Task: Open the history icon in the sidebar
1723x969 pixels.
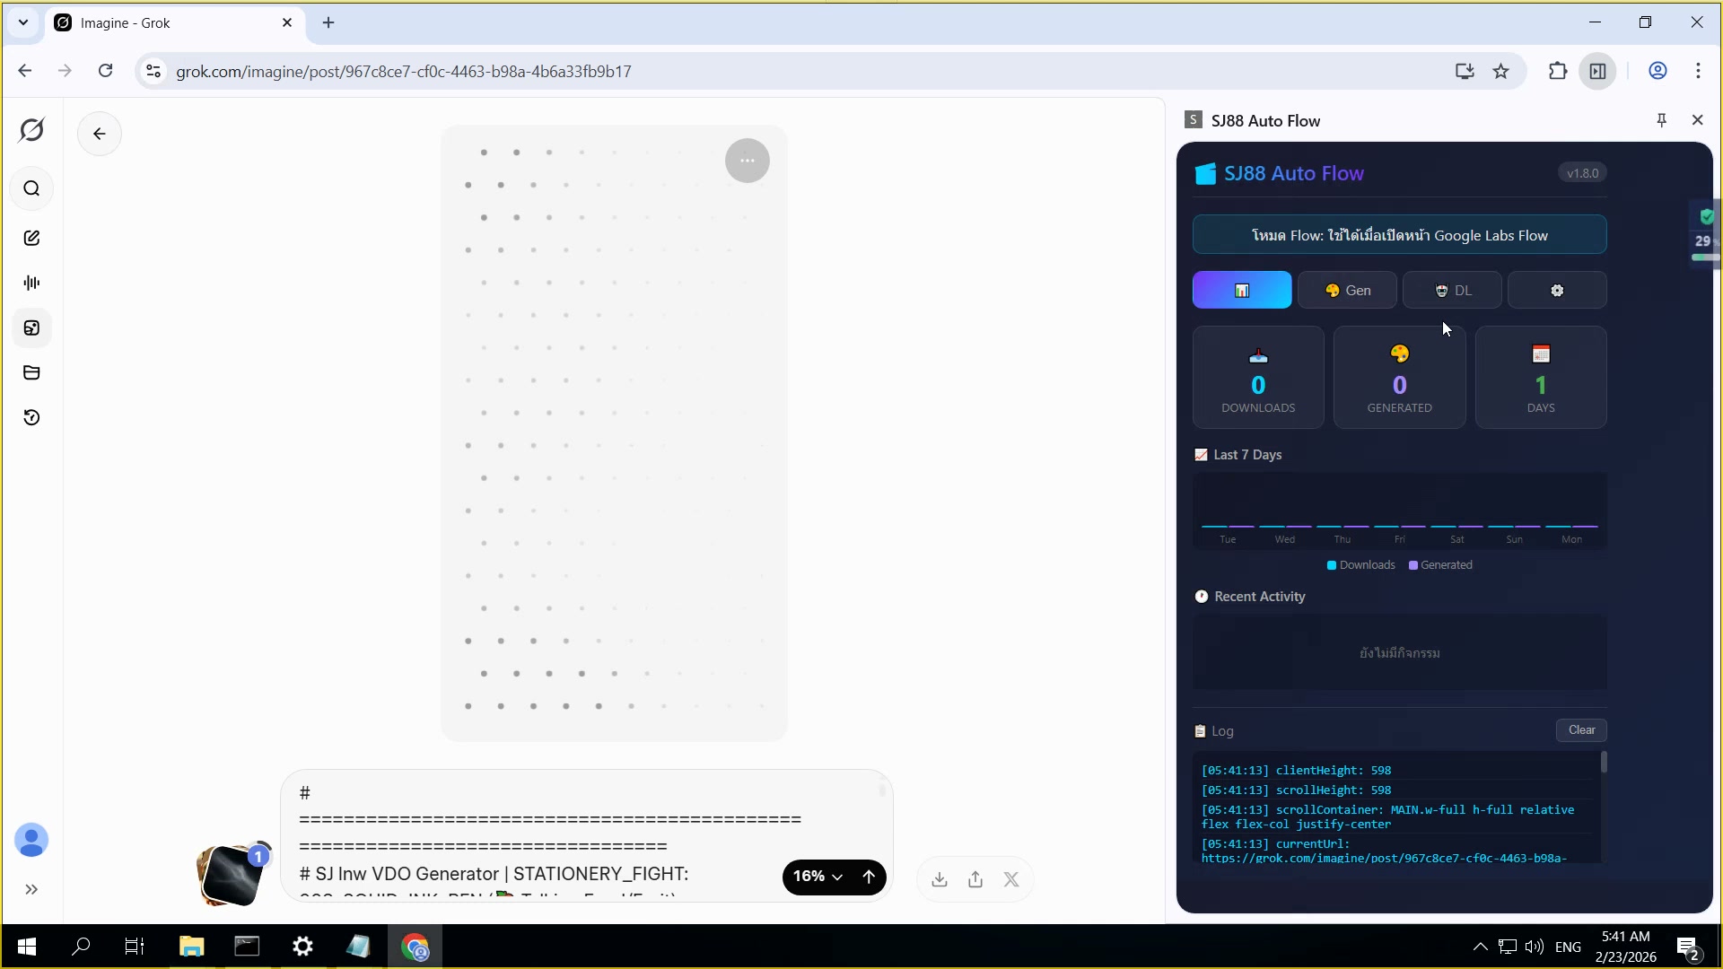Action: 31,417
